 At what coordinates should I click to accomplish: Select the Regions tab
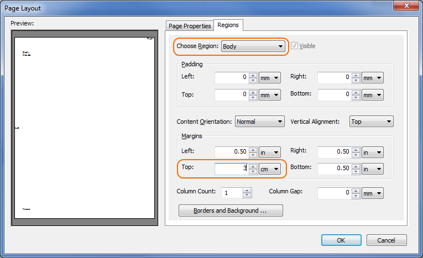click(x=228, y=25)
